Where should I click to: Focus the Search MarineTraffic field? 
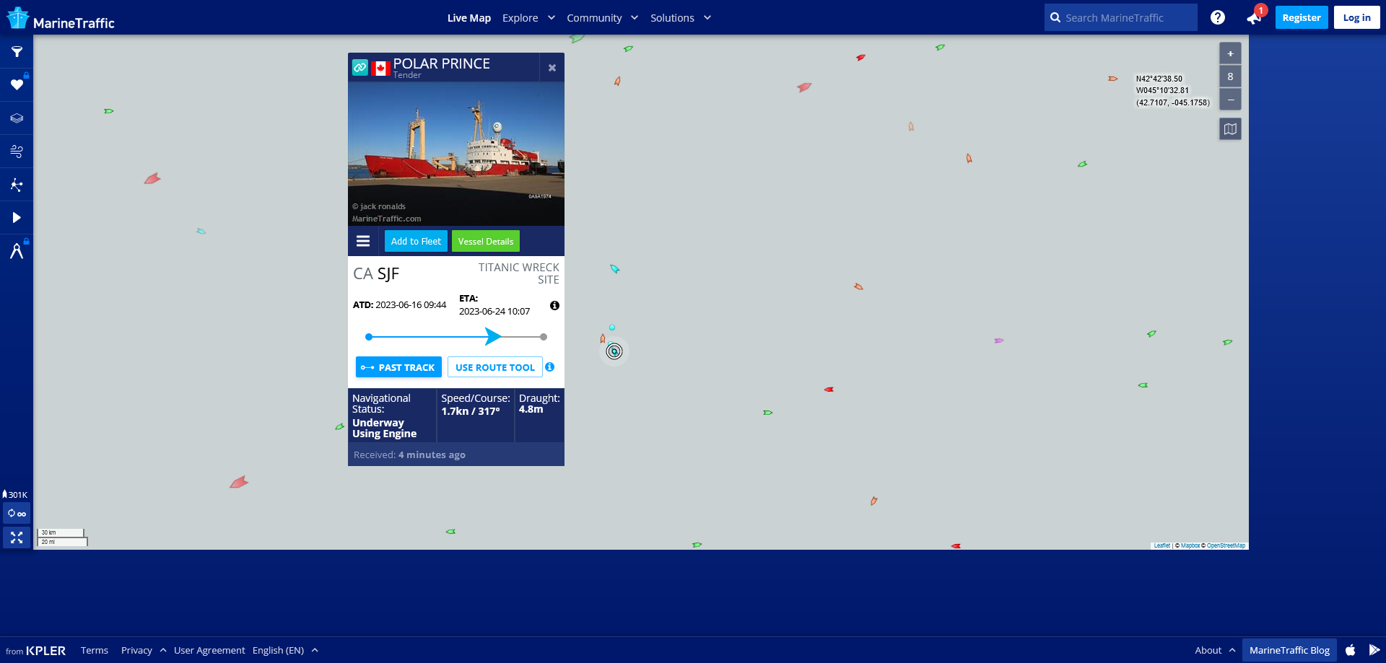[1120, 17]
